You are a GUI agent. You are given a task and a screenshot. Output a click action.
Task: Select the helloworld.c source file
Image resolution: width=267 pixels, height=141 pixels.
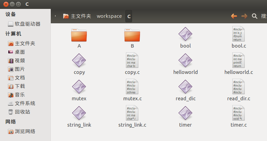click(239, 61)
